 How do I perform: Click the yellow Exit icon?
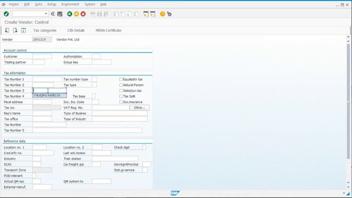pos(76,14)
